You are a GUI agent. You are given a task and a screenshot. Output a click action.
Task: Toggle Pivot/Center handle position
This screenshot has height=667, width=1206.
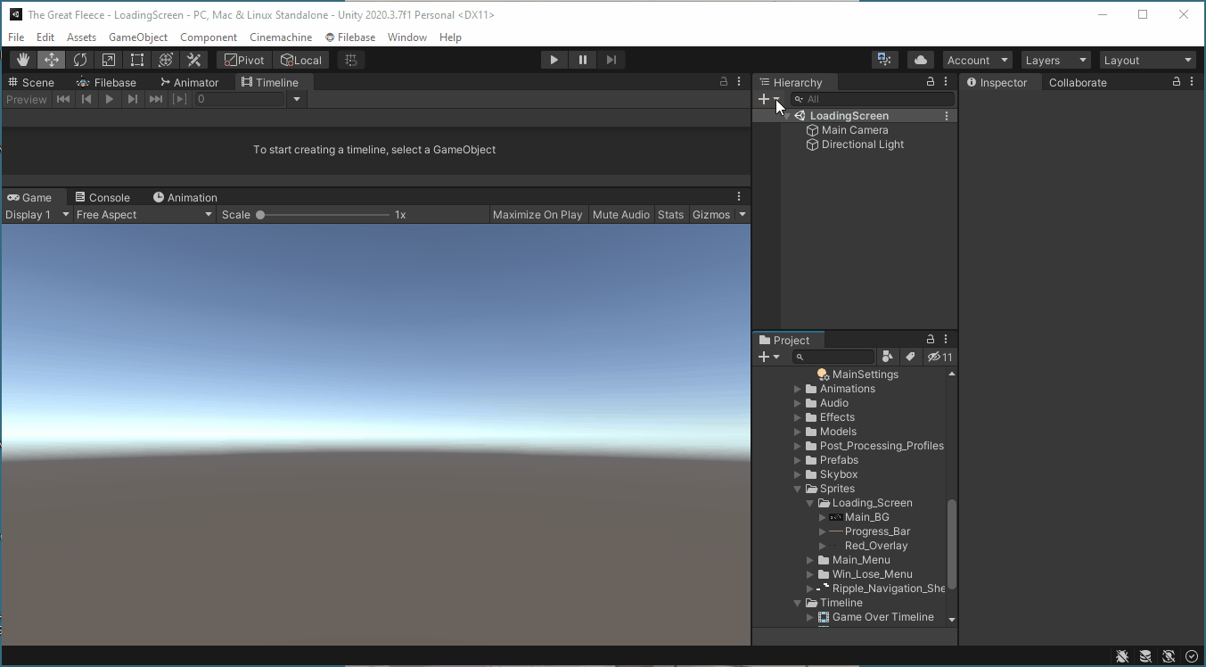pos(244,60)
